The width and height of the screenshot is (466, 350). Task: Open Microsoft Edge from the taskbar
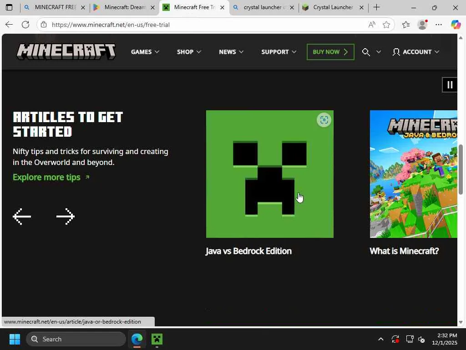point(137,339)
